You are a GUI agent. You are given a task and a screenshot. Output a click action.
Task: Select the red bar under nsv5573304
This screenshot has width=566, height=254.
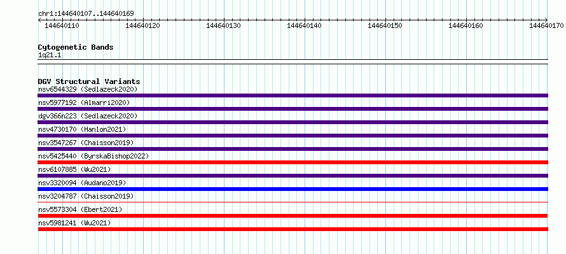point(293,216)
